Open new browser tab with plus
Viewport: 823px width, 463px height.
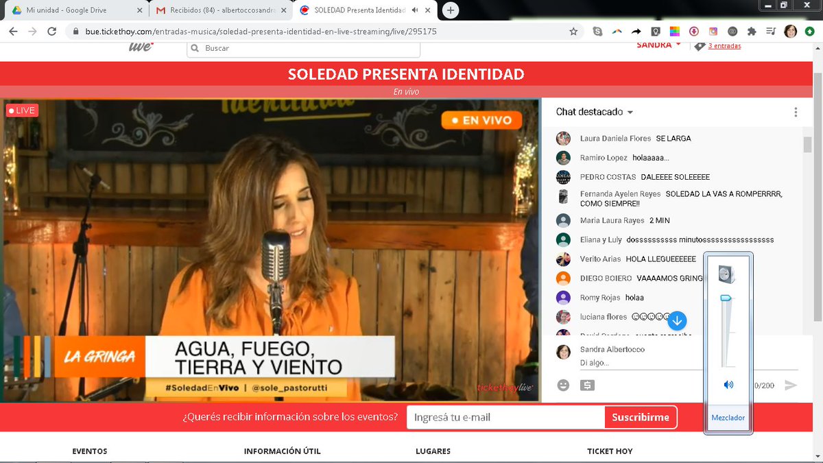451,10
